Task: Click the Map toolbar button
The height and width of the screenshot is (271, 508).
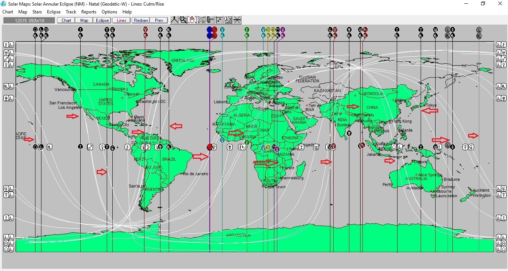Action: coord(84,21)
